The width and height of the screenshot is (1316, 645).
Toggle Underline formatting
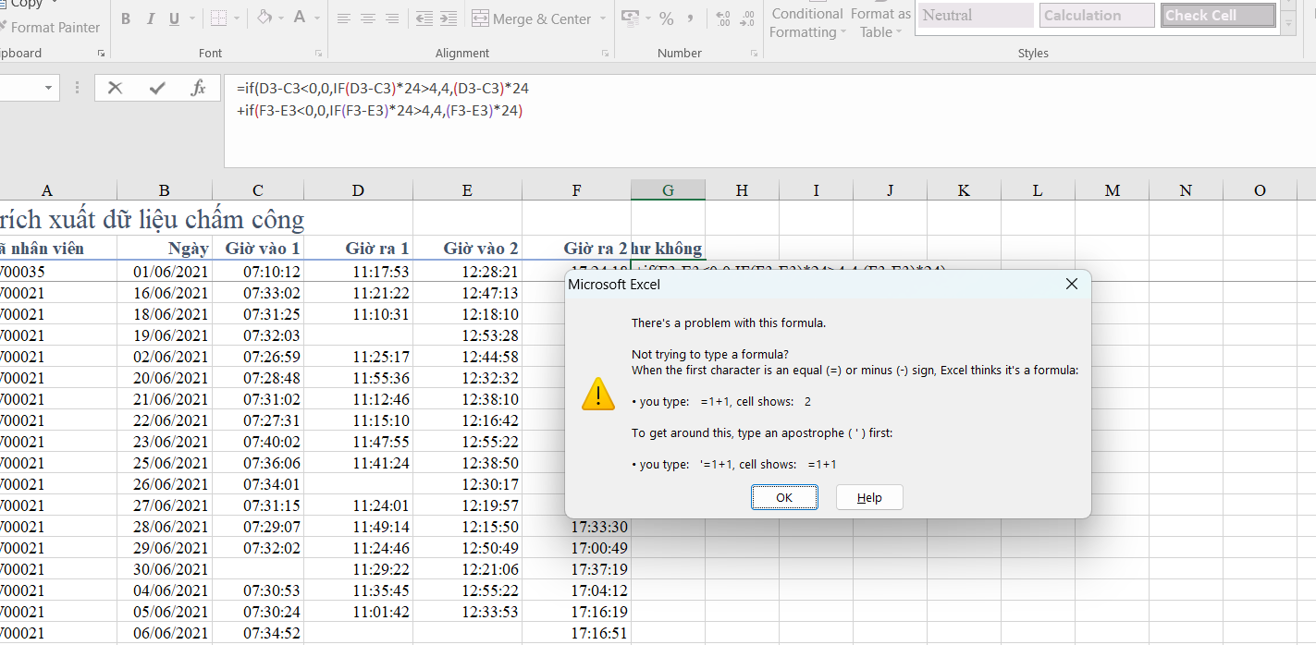coord(174,18)
